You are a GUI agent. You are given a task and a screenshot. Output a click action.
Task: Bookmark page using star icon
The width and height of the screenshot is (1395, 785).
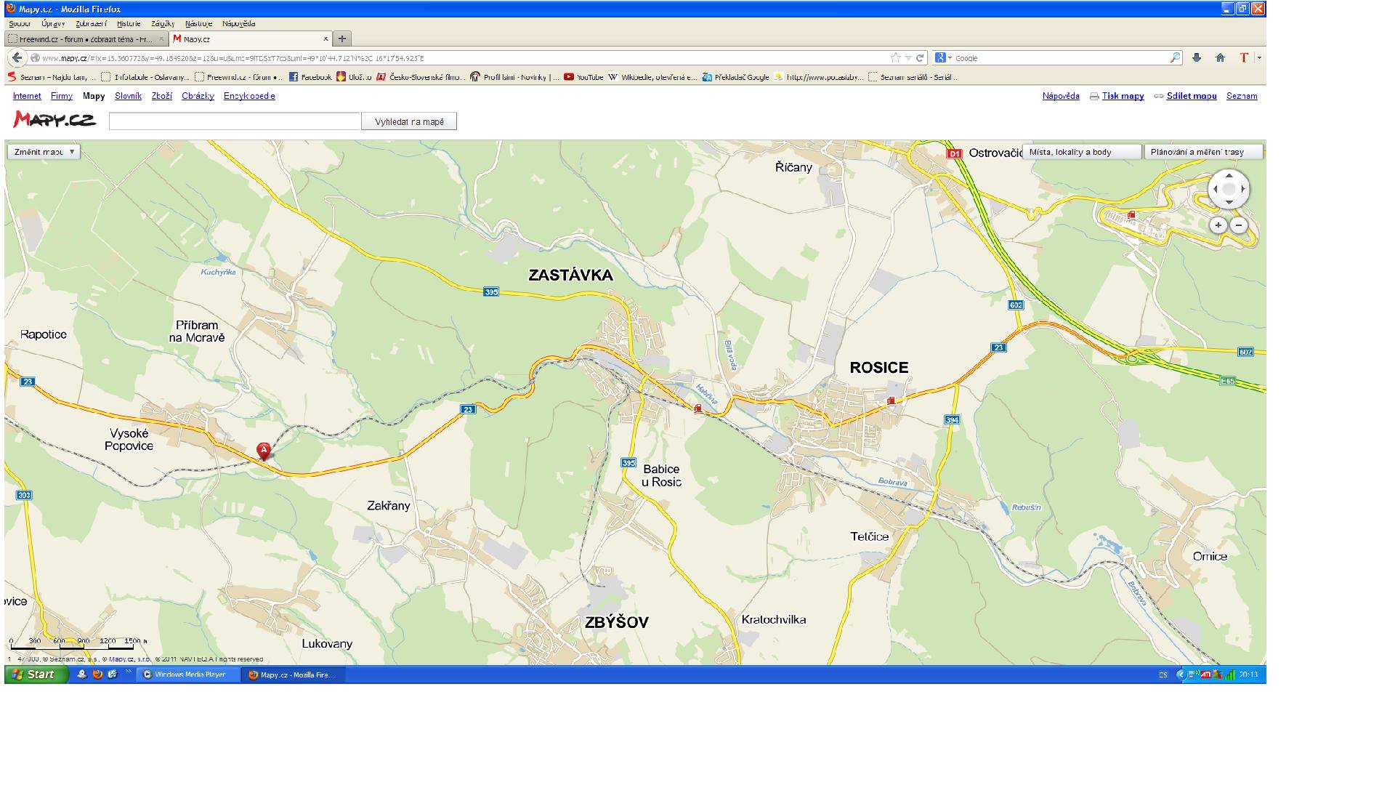click(896, 58)
